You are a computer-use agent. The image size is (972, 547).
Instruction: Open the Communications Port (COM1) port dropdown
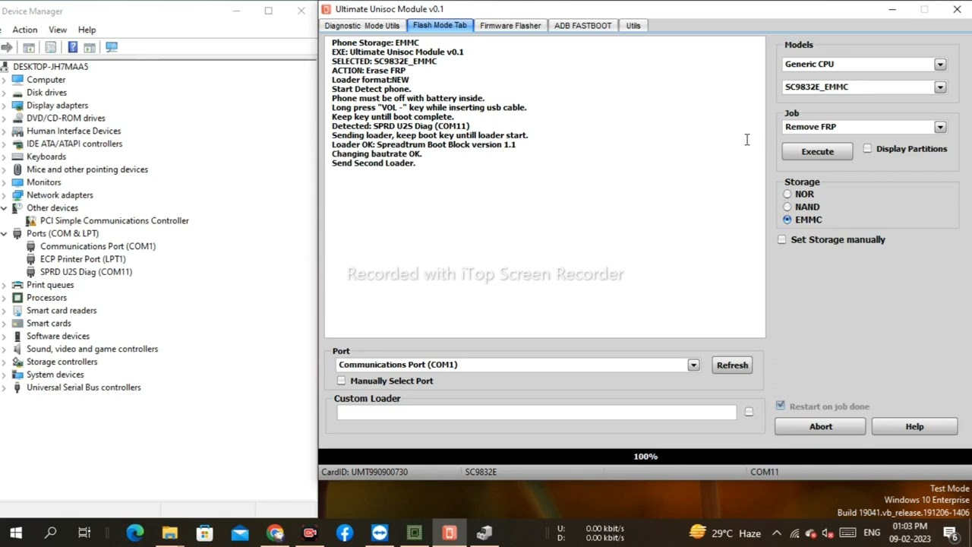(x=693, y=365)
